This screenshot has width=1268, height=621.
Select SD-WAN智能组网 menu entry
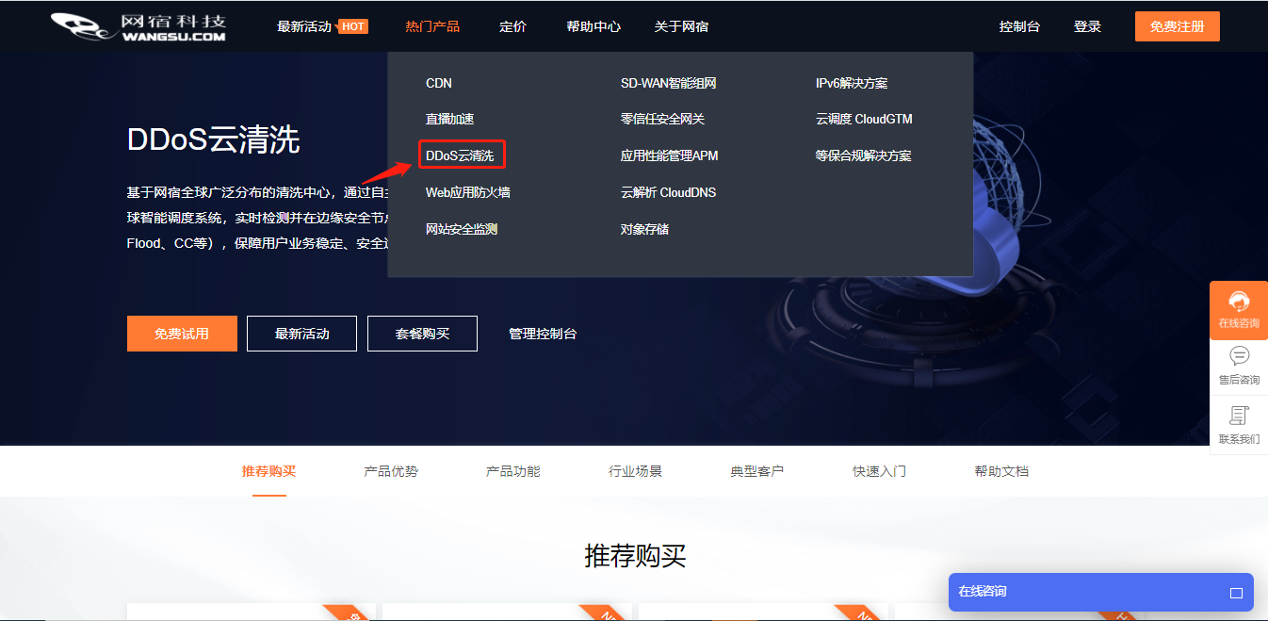coord(669,83)
